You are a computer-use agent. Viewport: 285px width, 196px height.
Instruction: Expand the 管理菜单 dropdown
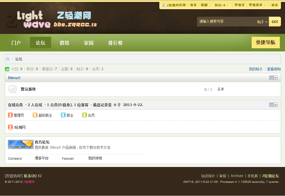[257, 5]
